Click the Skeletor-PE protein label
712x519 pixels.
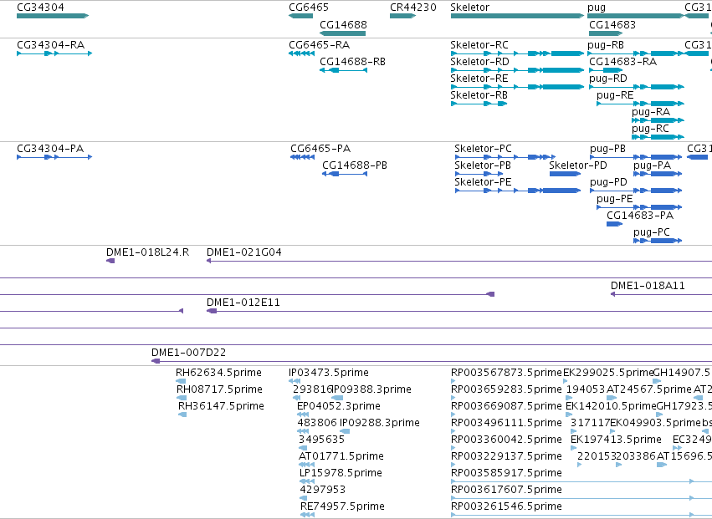point(483,182)
